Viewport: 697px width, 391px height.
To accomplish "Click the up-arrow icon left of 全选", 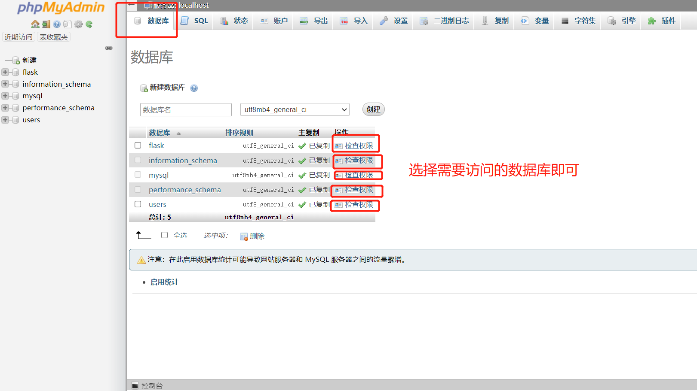I will pos(143,235).
